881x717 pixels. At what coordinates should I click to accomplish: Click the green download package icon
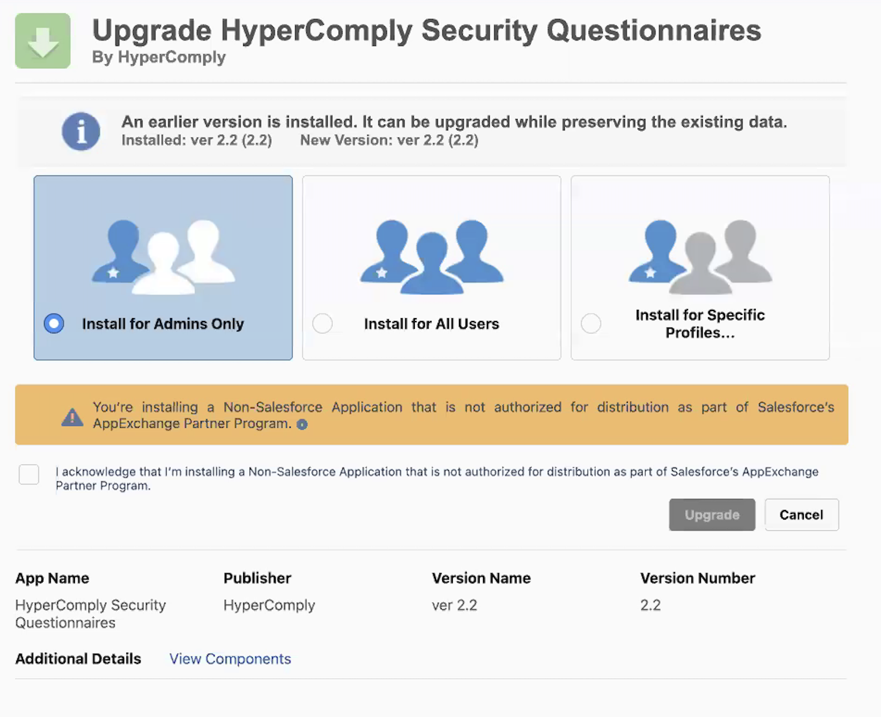42,41
